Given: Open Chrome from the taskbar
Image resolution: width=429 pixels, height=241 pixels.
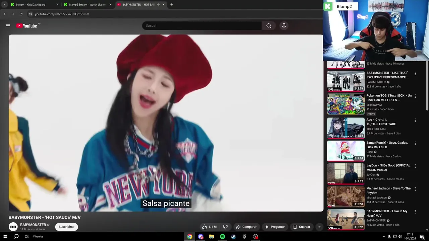Looking at the screenshot, I should pyautogui.click(x=190, y=237).
